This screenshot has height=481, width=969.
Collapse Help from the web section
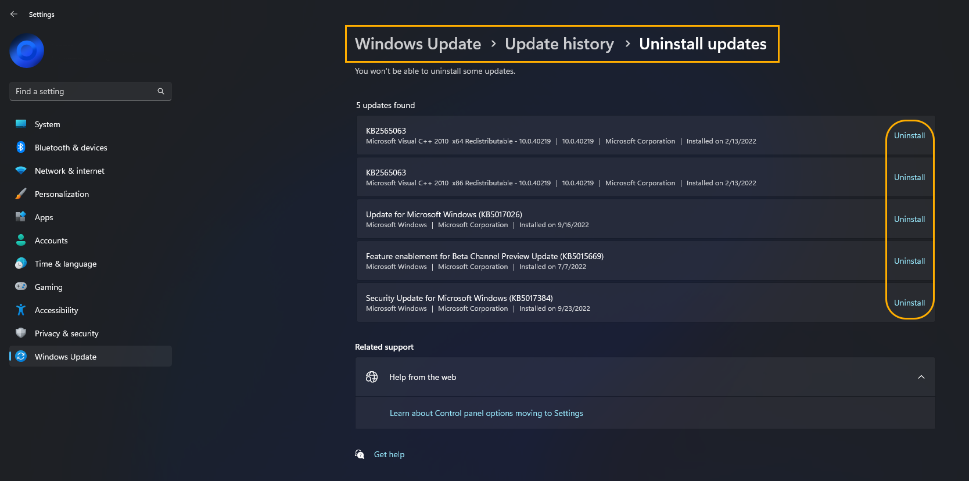point(921,377)
